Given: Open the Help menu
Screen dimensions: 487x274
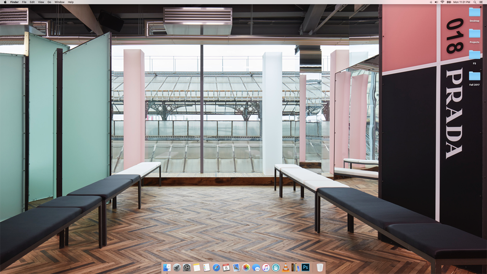Looking at the screenshot, I should [x=71, y=2].
